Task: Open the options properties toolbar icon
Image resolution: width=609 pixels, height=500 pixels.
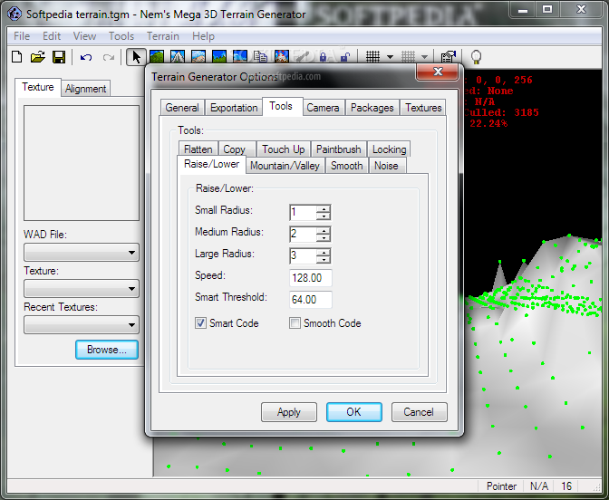Action: coord(448,57)
